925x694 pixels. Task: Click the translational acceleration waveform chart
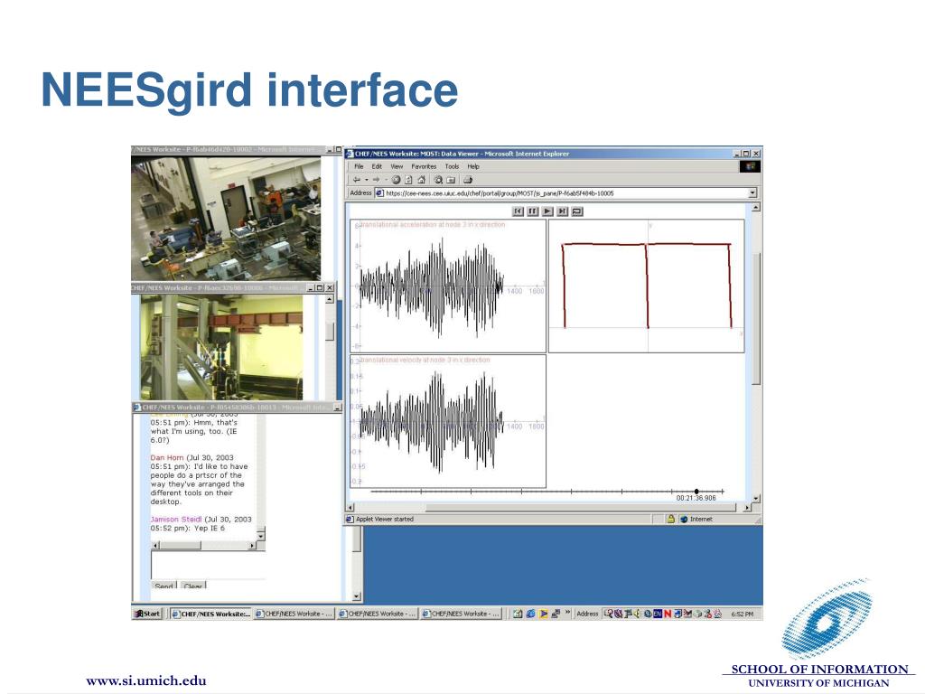point(448,286)
